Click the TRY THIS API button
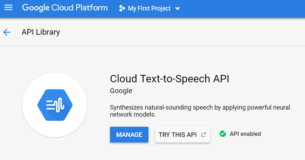305x160 pixels. (182, 134)
